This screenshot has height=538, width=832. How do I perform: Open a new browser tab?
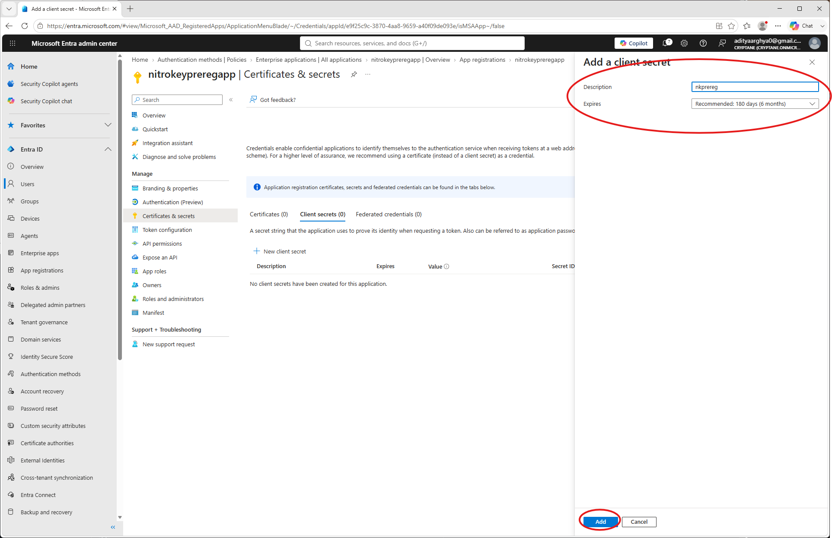(130, 9)
